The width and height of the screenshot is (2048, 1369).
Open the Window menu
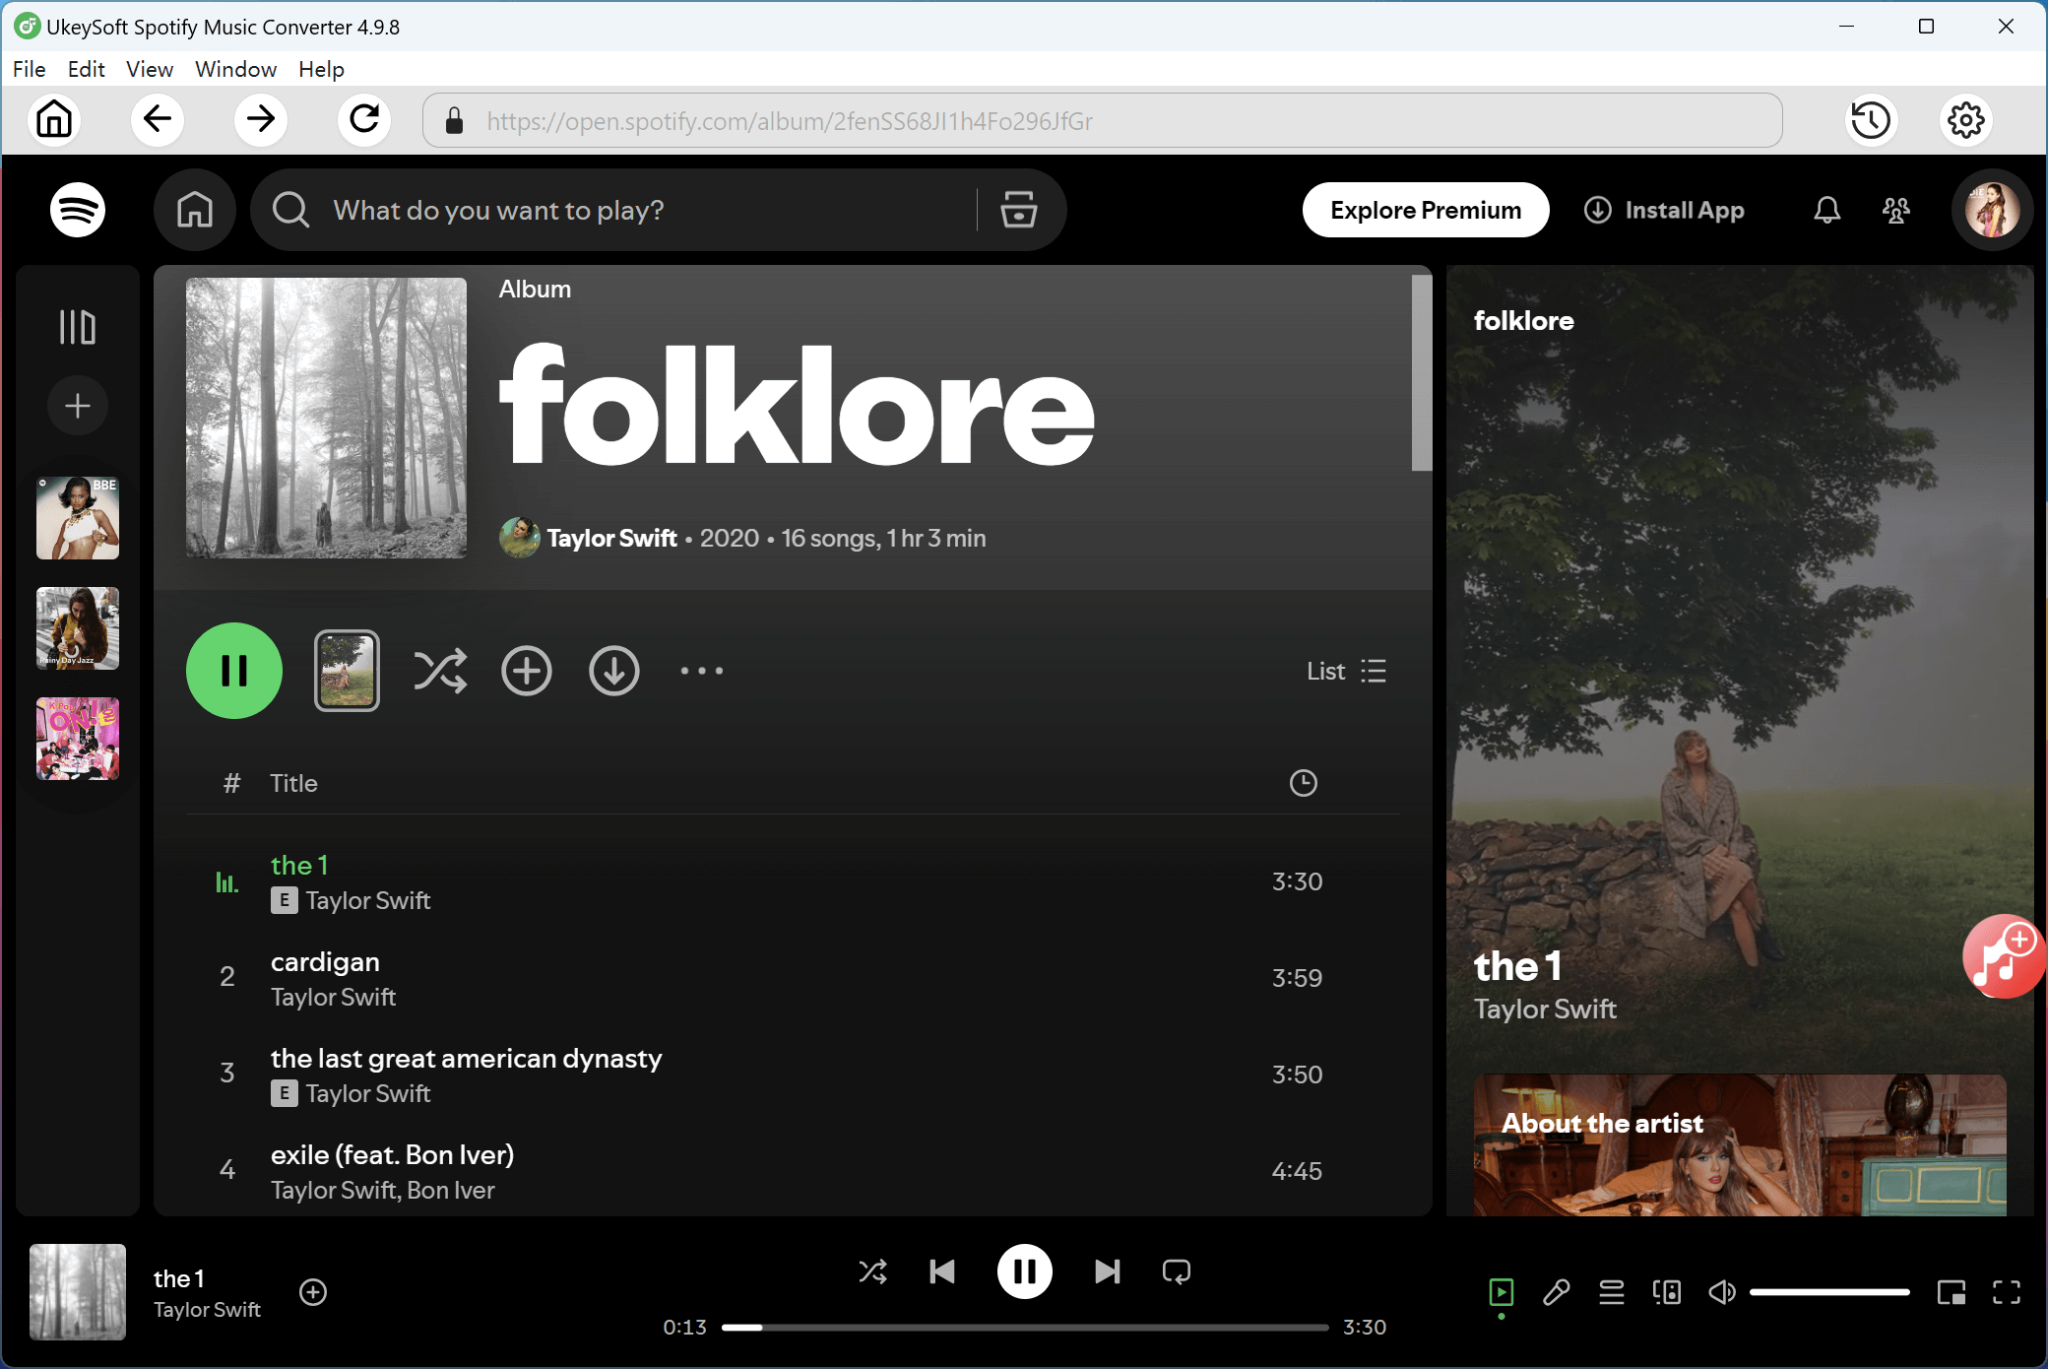(x=235, y=69)
